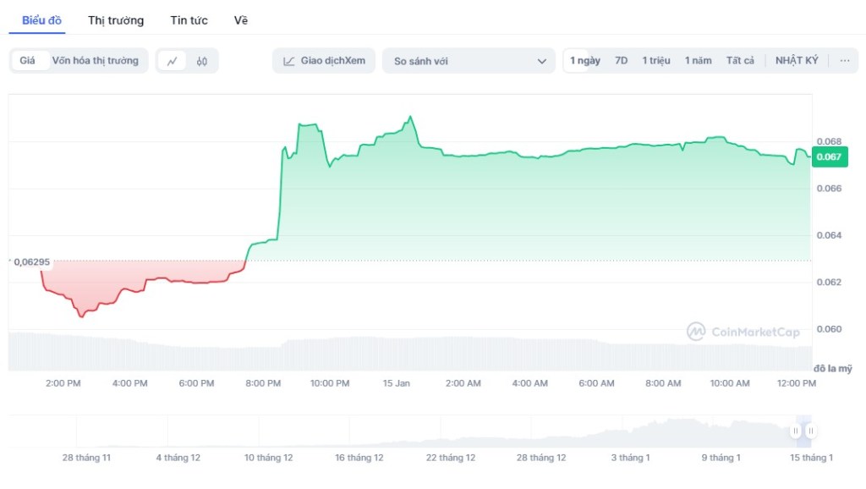Open the Biểu đồ tab
Screen dimensions: 866x489
point(41,20)
